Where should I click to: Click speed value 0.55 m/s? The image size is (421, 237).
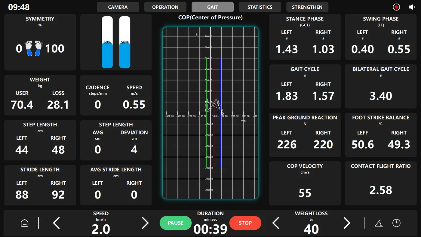pos(134,105)
